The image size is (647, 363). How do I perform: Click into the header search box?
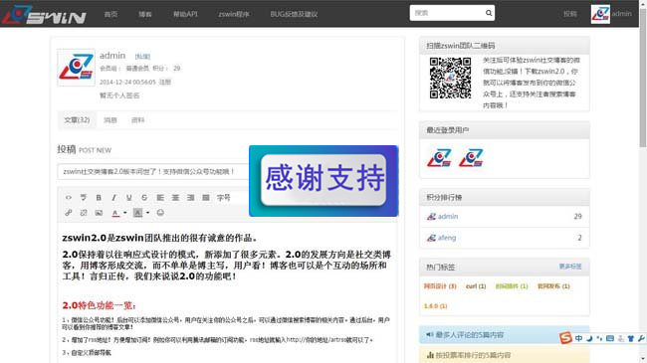coord(447,13)
